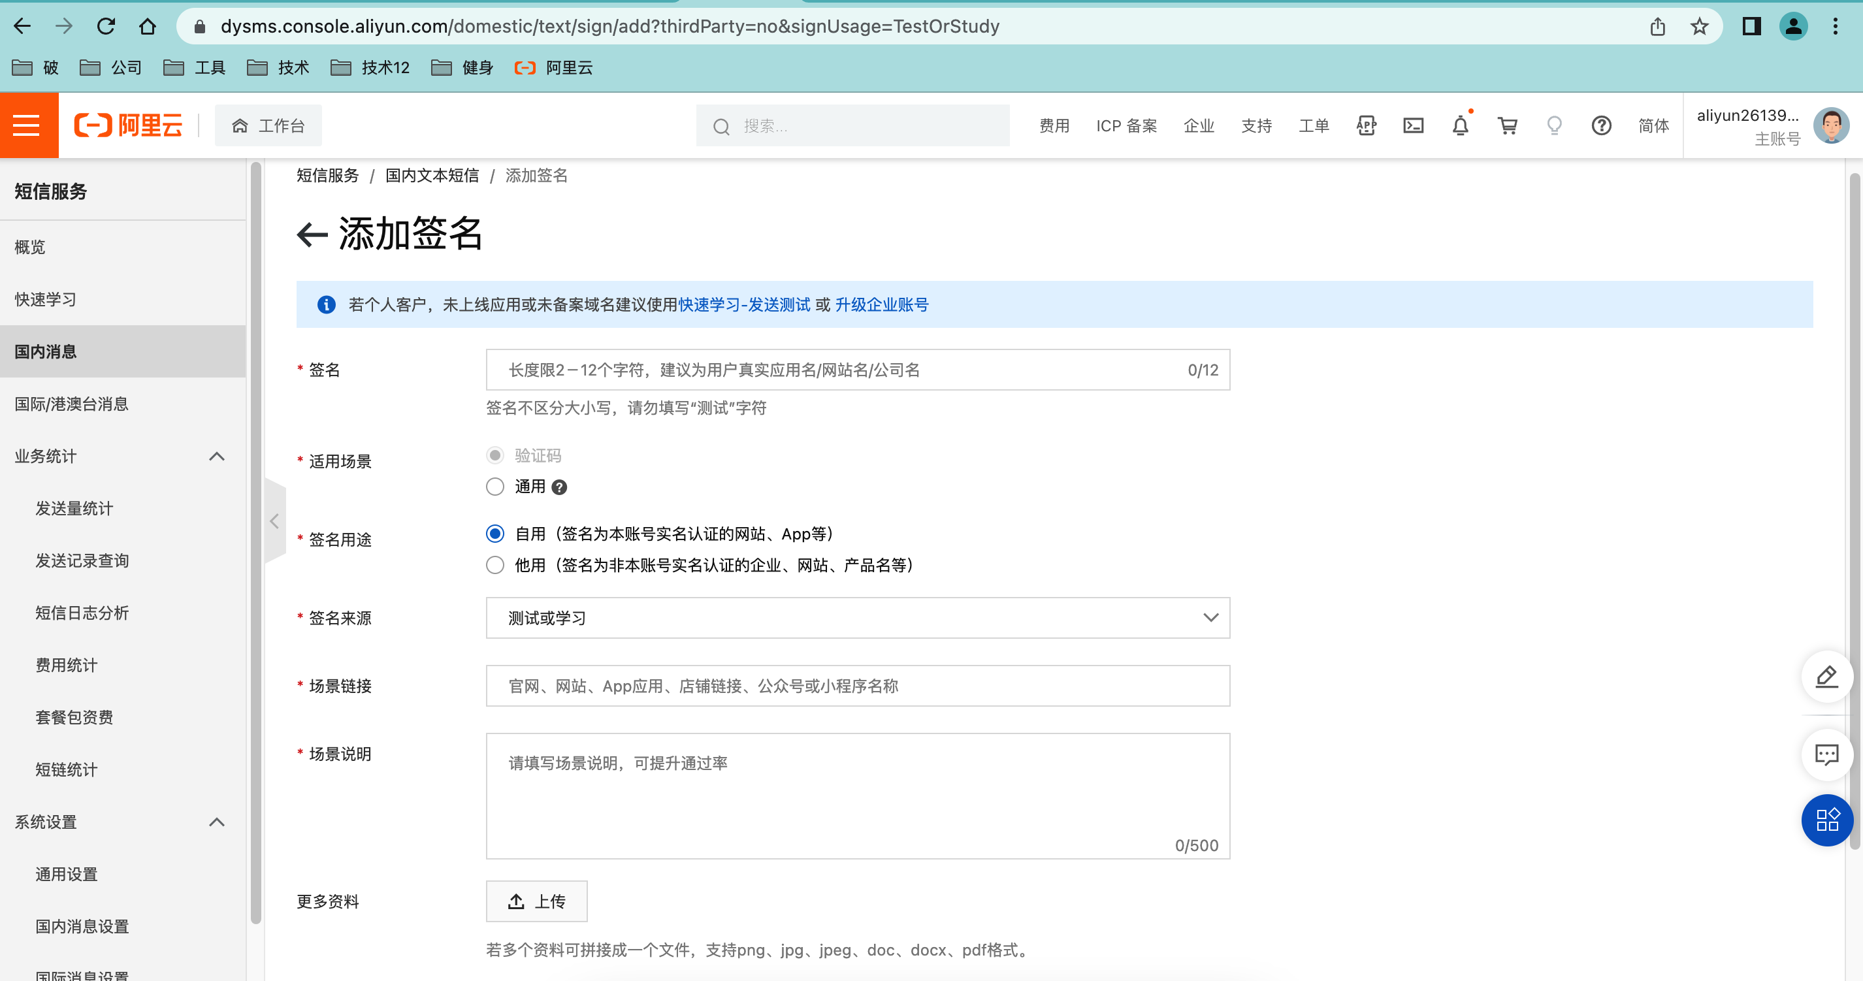Open 快速学习 in the sidebar
The height and width of the screenshot is (981, 1863).
click(x=46, y=299)
